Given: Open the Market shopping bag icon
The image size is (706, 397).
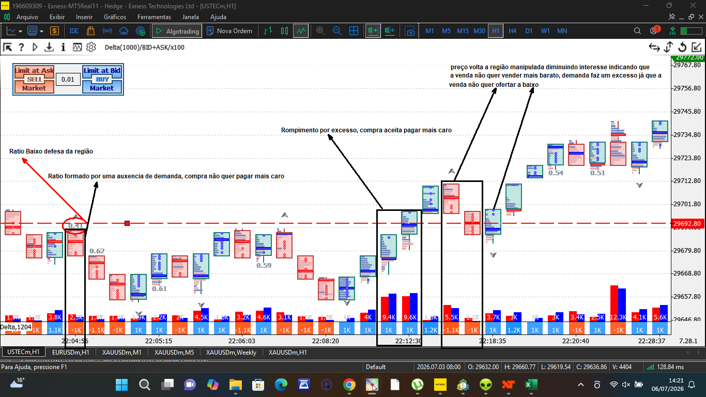Looking at the screenshot, I should coord(90,31).
